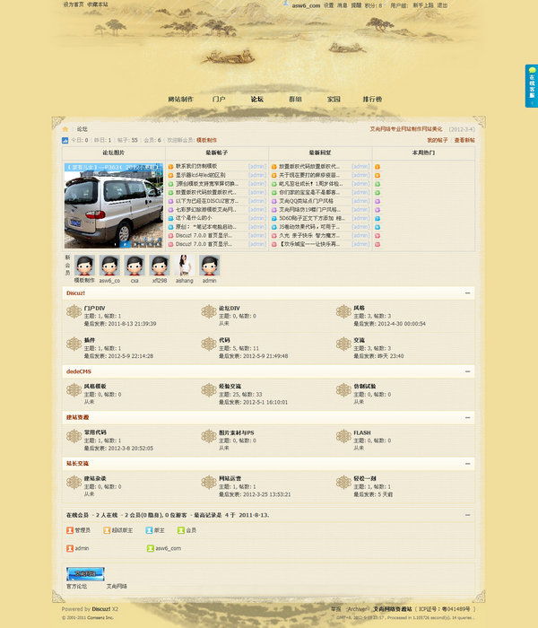Image resolution: width=538 pixels, height=628 pixels.
Task: Click the 门户DIV forum icon
Action: [x=76, y=312]
